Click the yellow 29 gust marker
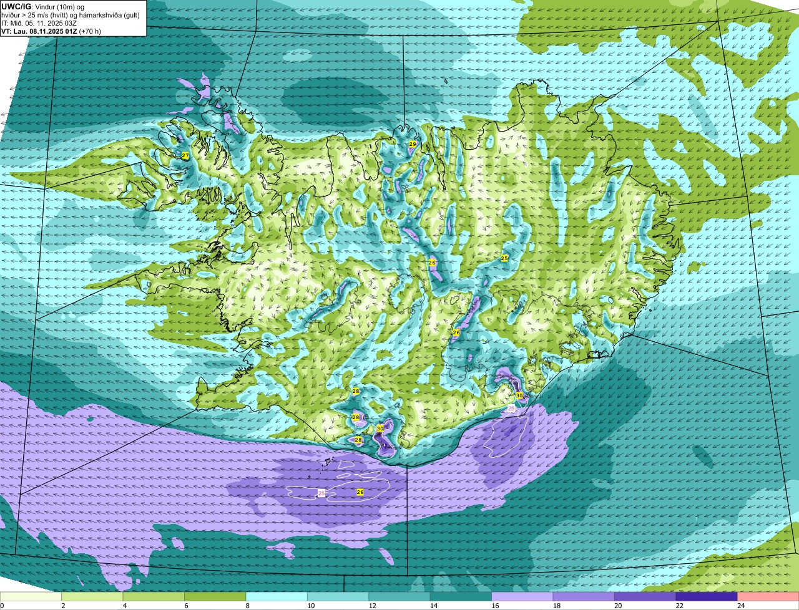Screen dimensions: 799x610 (x=413, y=144)
